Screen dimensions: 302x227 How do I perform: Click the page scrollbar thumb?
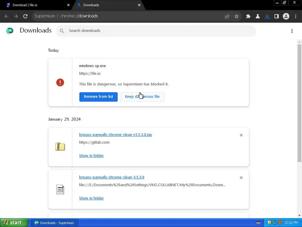click(300, 103)
